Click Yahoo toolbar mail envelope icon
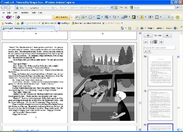Viewport: 183px width, 132px height. click(98, 17)
